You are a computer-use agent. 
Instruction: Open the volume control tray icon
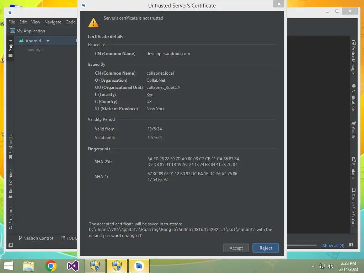330,266
